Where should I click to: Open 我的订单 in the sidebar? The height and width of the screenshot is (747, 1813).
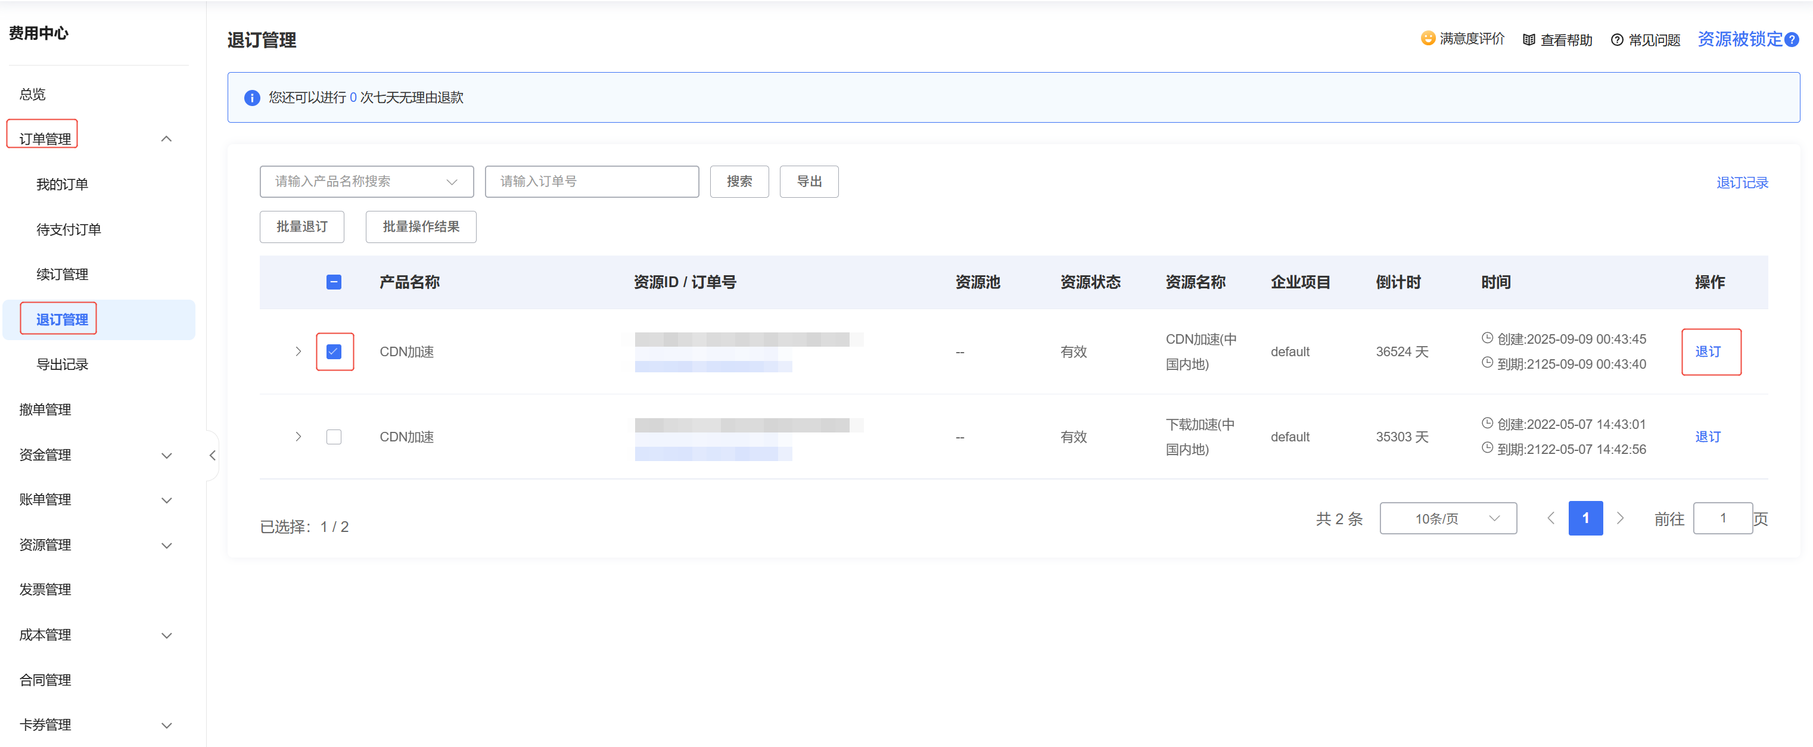click(62, 184)
